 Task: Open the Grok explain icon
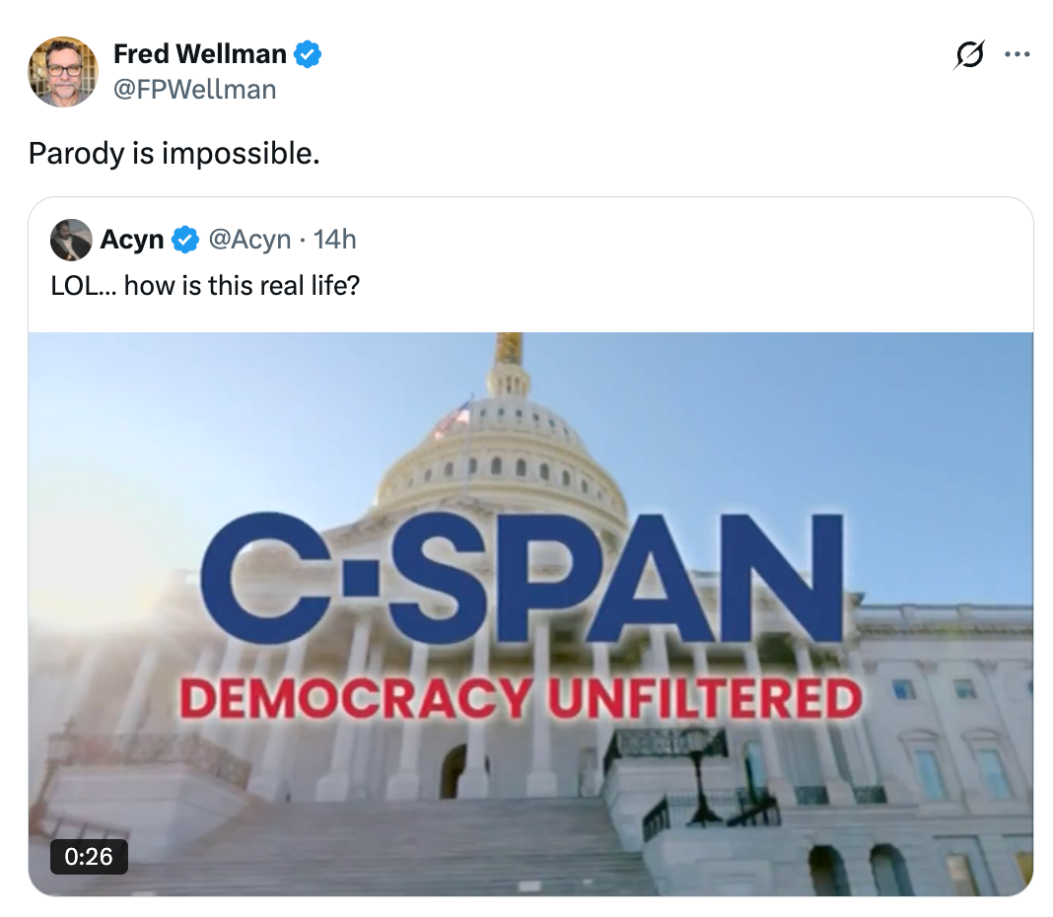pyautogui.click(x=968, y=55)
